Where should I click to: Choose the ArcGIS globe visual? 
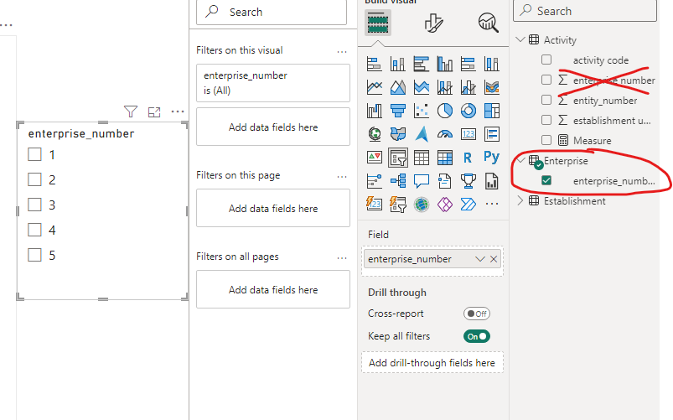[x=422, y=204]
